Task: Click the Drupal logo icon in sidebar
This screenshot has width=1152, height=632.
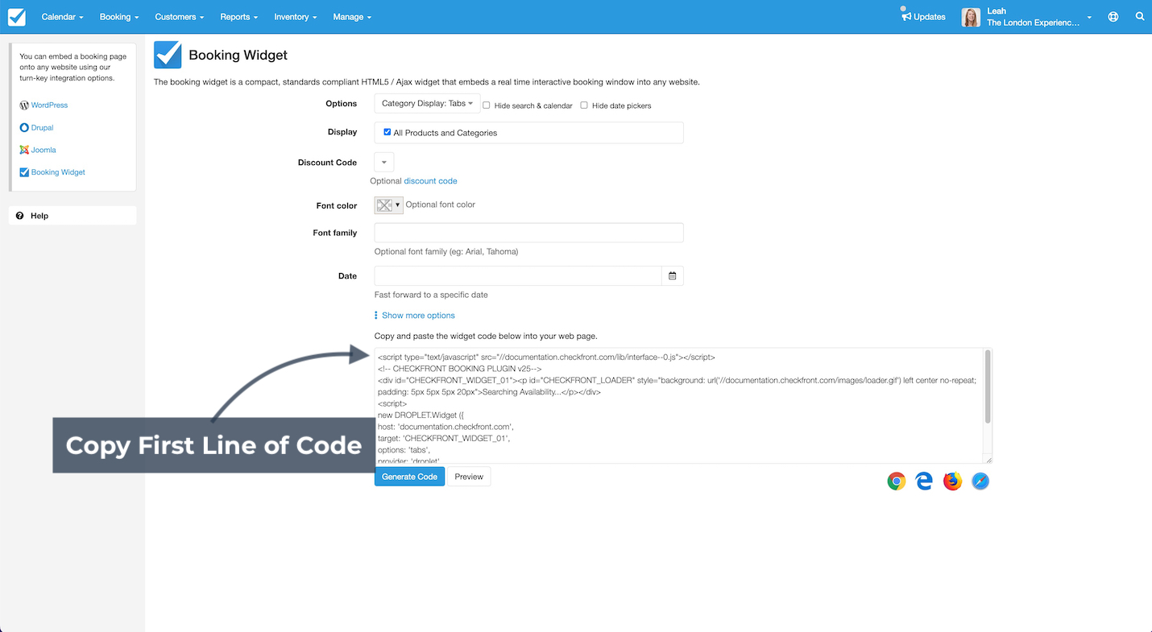Action: point(24,128)
